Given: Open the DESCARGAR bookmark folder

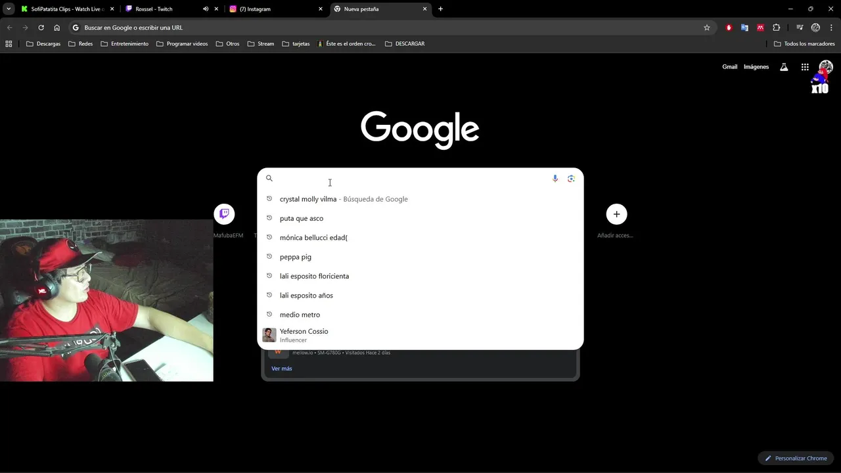Looking at the screenshot, I should coord(405,44).
